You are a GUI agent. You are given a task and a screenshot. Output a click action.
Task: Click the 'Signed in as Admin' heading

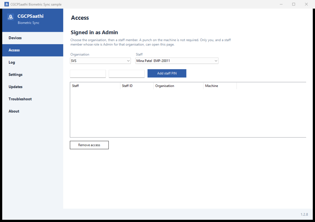click(x=94, y=32)
